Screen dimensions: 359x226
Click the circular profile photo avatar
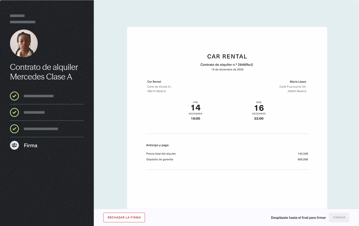point(24,44)
